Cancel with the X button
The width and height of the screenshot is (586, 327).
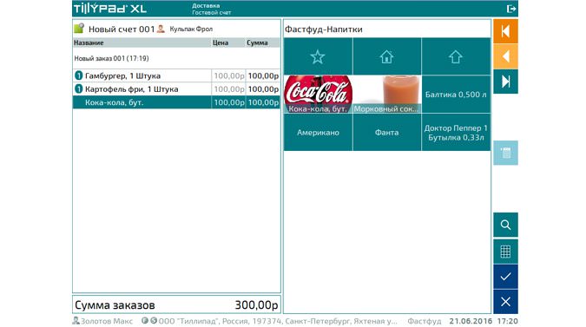505,302
